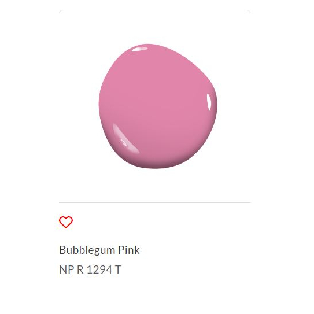Viewport: 314px width, 314px height.
Task: Click the card's rounded top-left corner
Action: coord(61,11)
